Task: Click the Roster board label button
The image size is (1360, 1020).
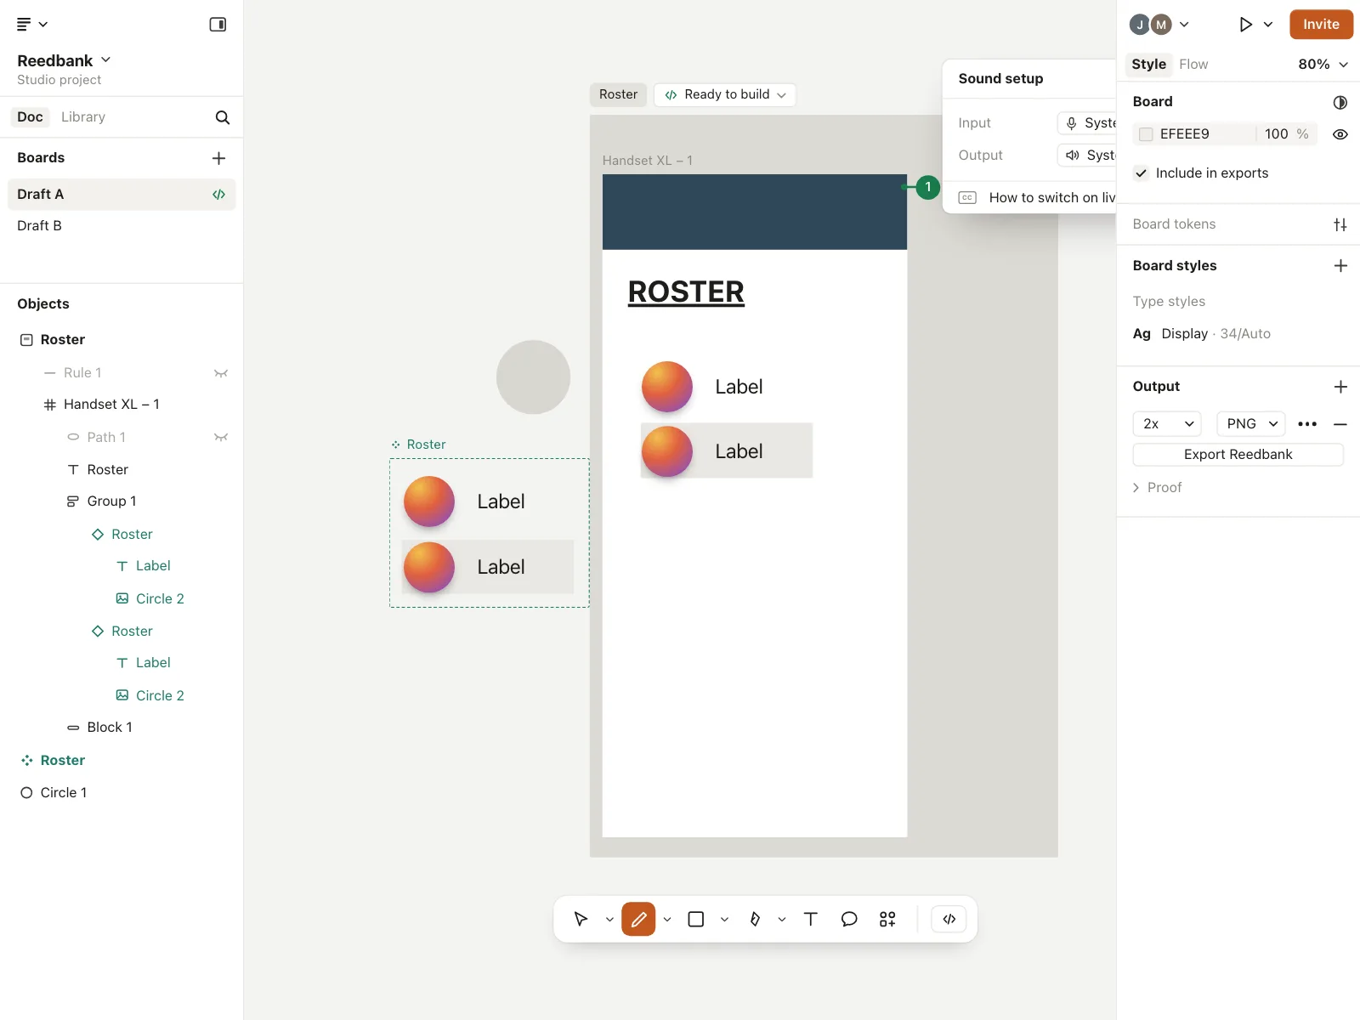Action: [x=618, y=94]
